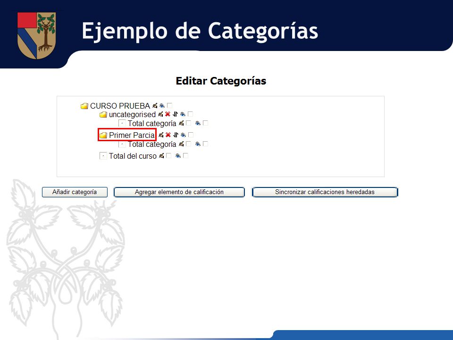
Task: Toggle visibility of CURSO PRUEBA category
Action: tap(162, 106)
